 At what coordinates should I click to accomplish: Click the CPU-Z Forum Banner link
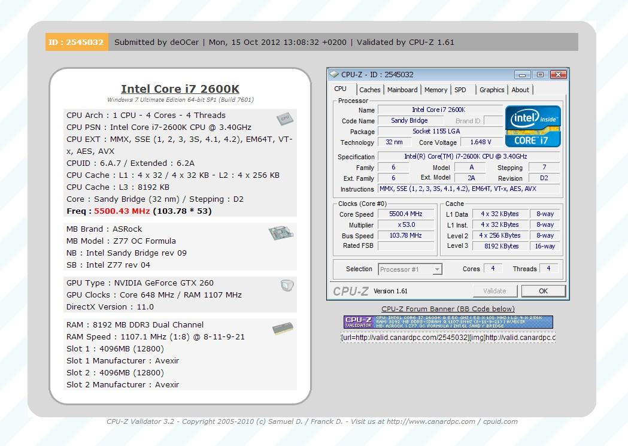coord(448,309)
